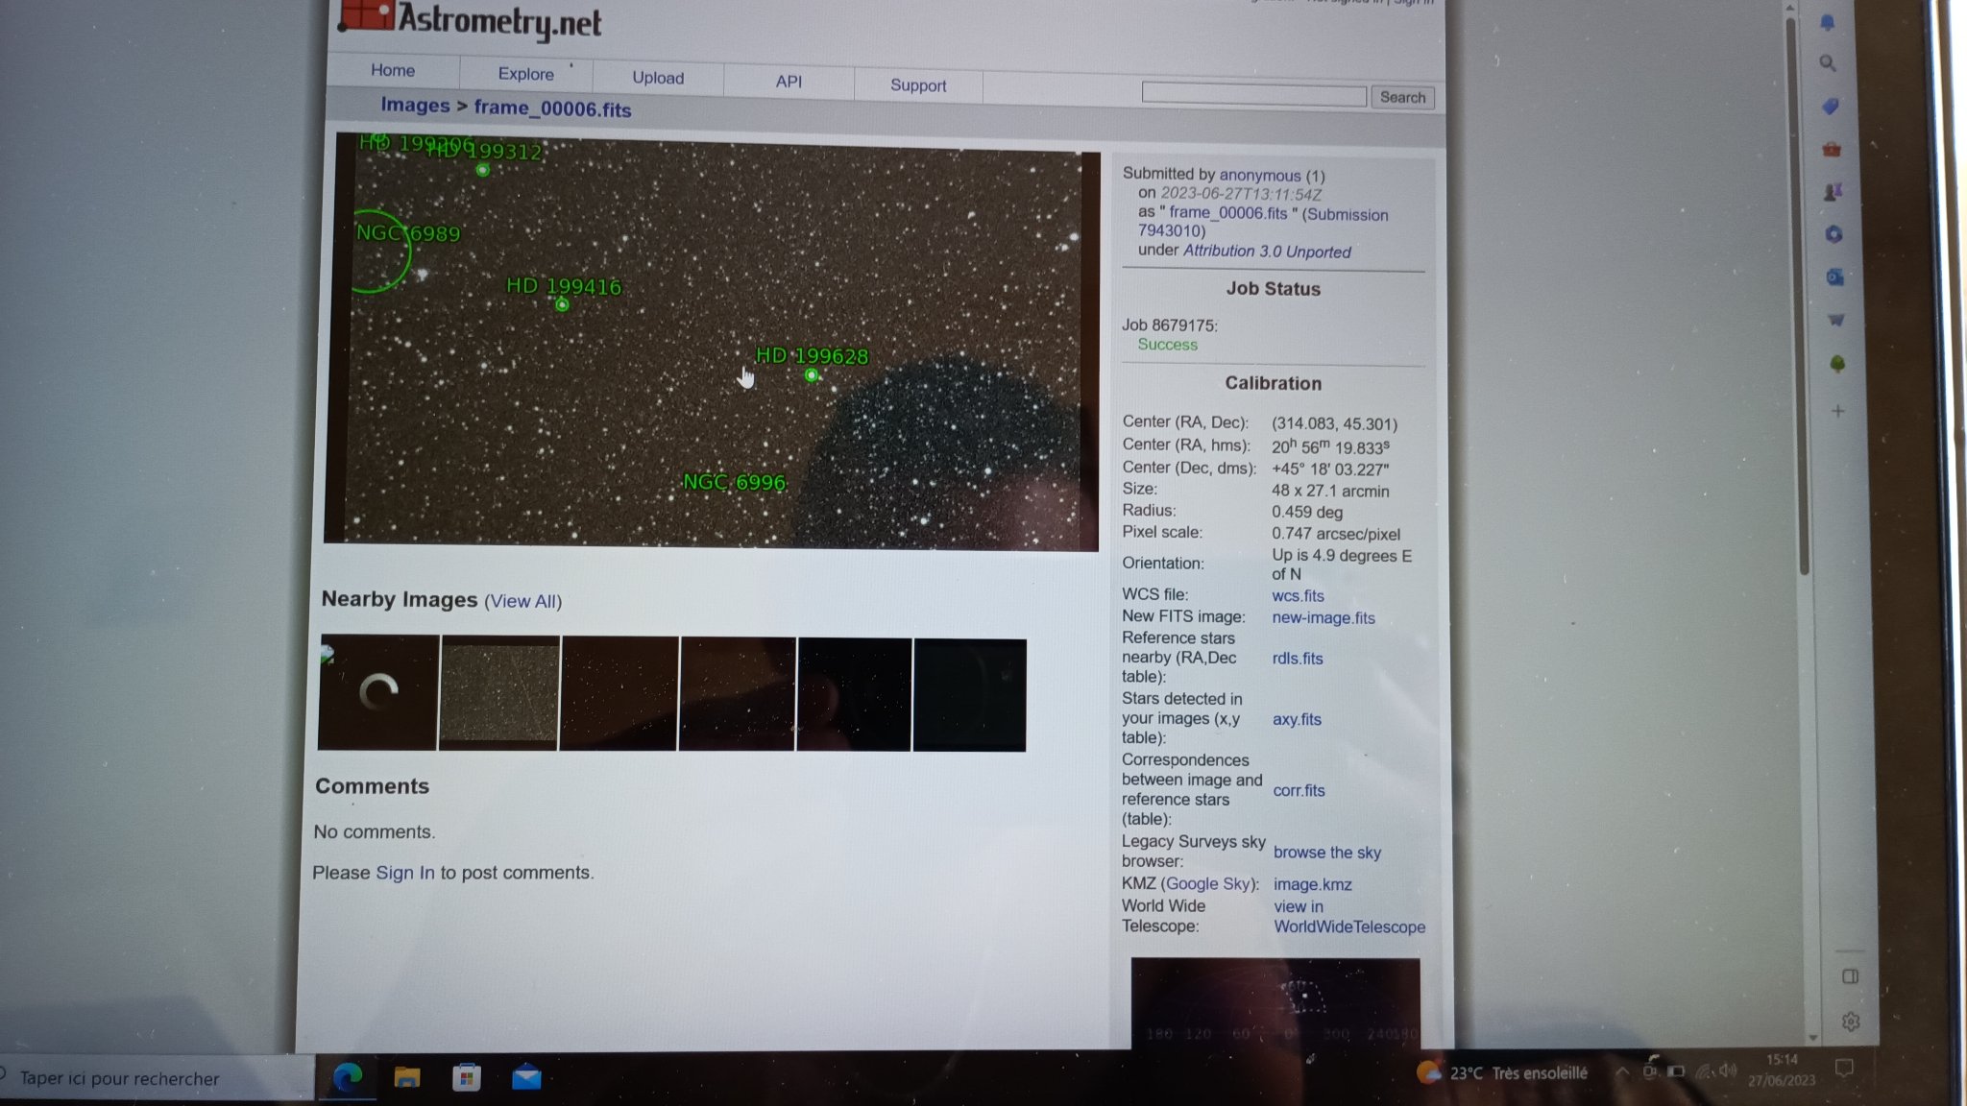Screen dimensions: 1967x1106
Task: Open the Explore menu item
Action: pos(525,74)
